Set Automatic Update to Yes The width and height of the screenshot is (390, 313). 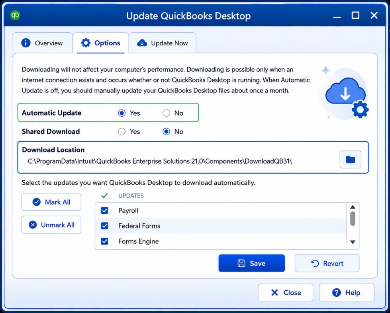click(122, 113)
